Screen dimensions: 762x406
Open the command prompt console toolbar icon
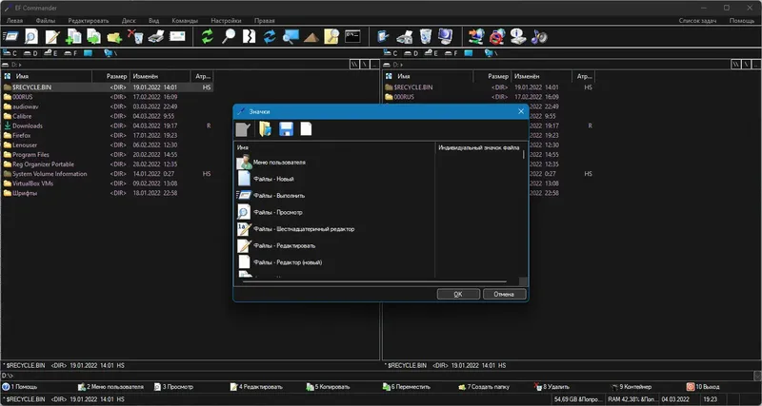pyautogui.click(x=352, y=36)
